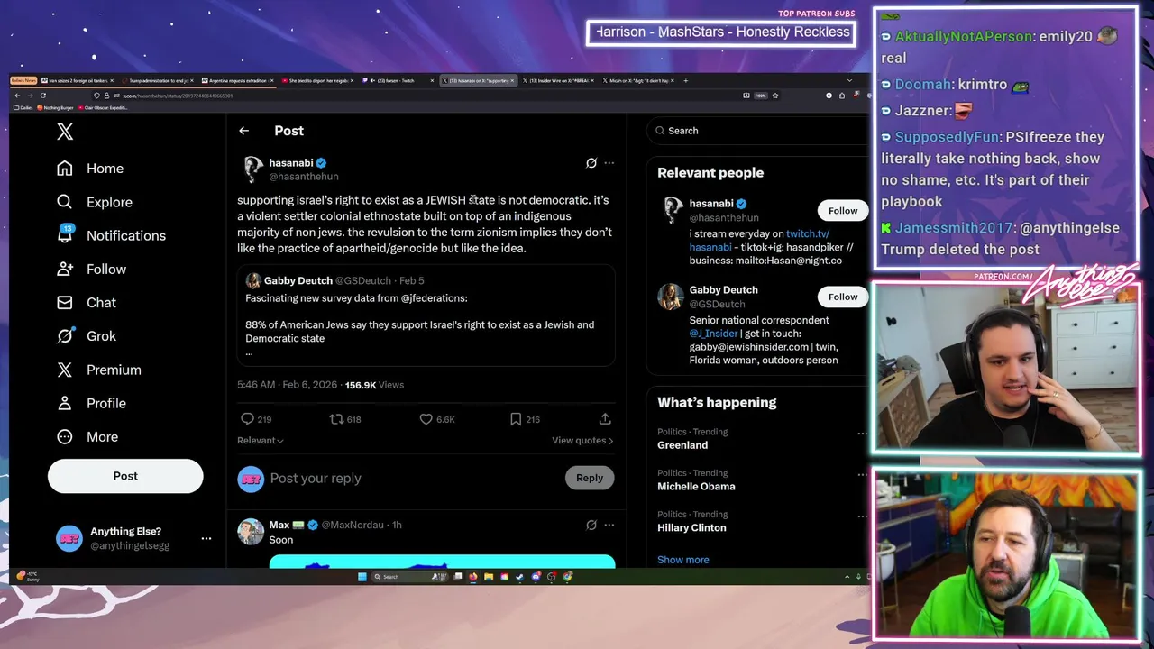This screenshot has height=649, width=1154.
Task: Switch to the 'Argentina requests extradition' tab
Action: (240, 80)
